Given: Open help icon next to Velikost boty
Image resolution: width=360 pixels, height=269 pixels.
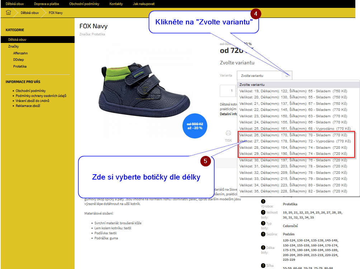Looking at the screenshot, I should pyautogui.click(x=263, y=212).
